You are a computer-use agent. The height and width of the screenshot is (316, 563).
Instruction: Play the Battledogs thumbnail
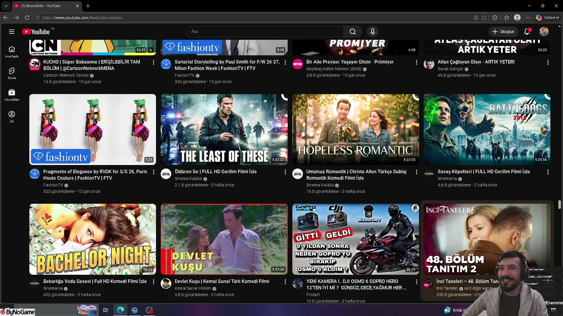click(487, 129)
